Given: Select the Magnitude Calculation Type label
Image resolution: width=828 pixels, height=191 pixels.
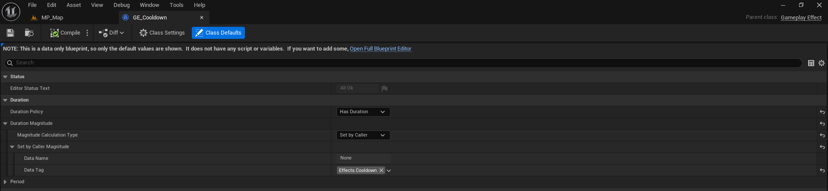Looking at the screenshot, I should [x=48, y=135].
